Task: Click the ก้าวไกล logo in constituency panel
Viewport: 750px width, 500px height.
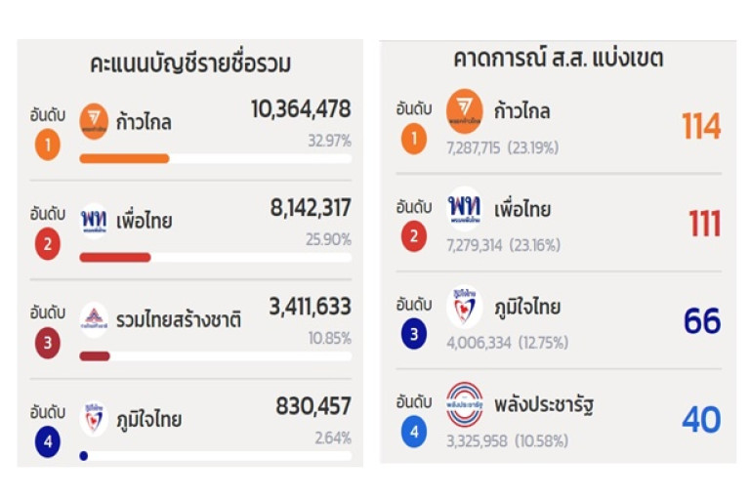Action: click(464, 110)
